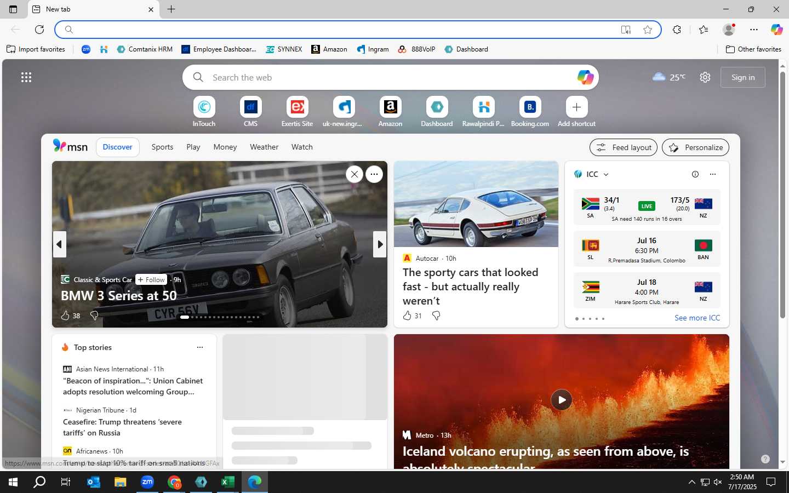Go to next carousel slide
The width and height of the screenshot is (789, 493).
pyautogui.click(x=379, y=244)
